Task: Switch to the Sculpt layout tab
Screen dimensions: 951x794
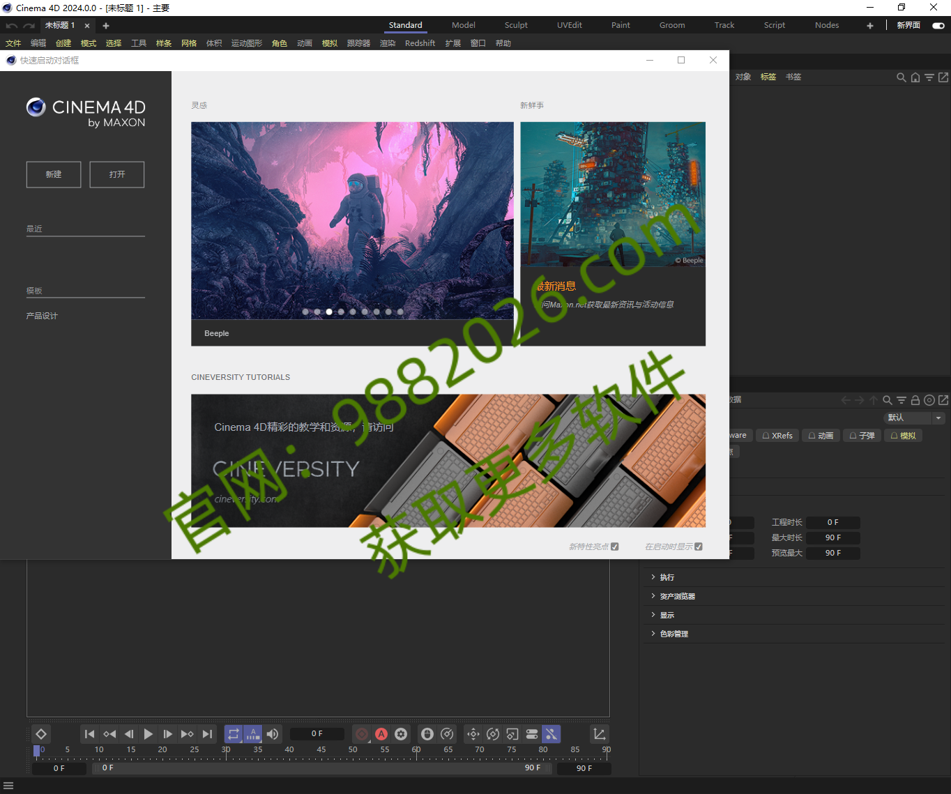Action: 516,25
